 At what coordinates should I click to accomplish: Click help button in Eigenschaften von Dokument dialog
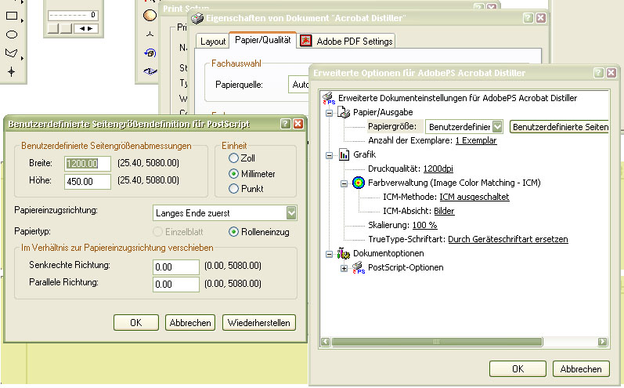528,18
